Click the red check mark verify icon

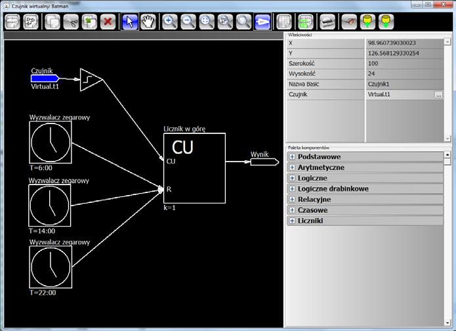click(x=349, y=22)
